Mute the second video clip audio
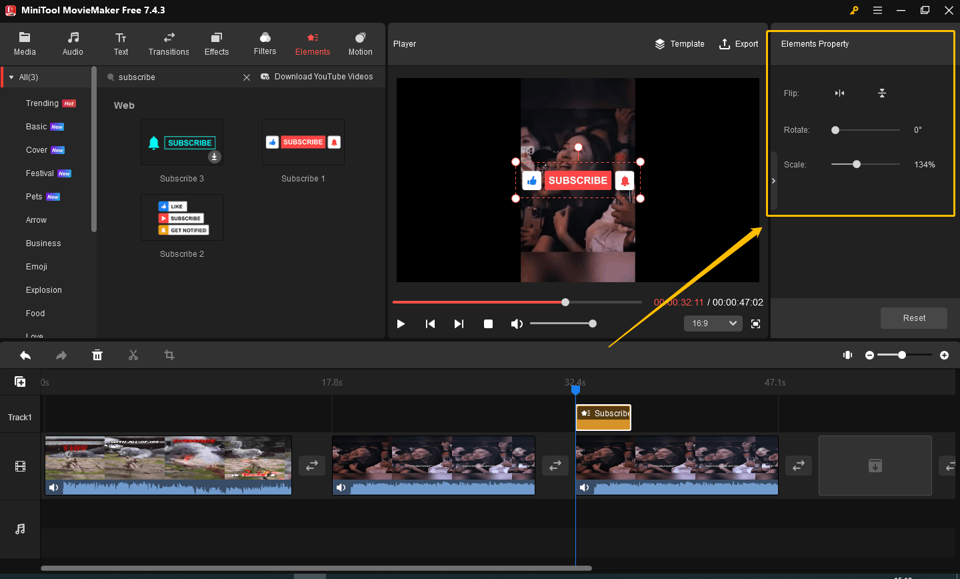 pyautogui.click(x=341, y=488)
